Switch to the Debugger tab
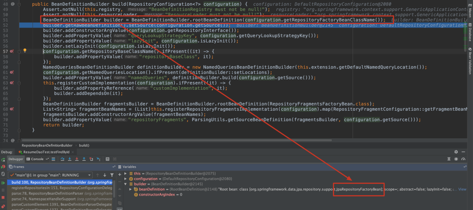This screenshot has width=473, height=210. tap(16, 159)
